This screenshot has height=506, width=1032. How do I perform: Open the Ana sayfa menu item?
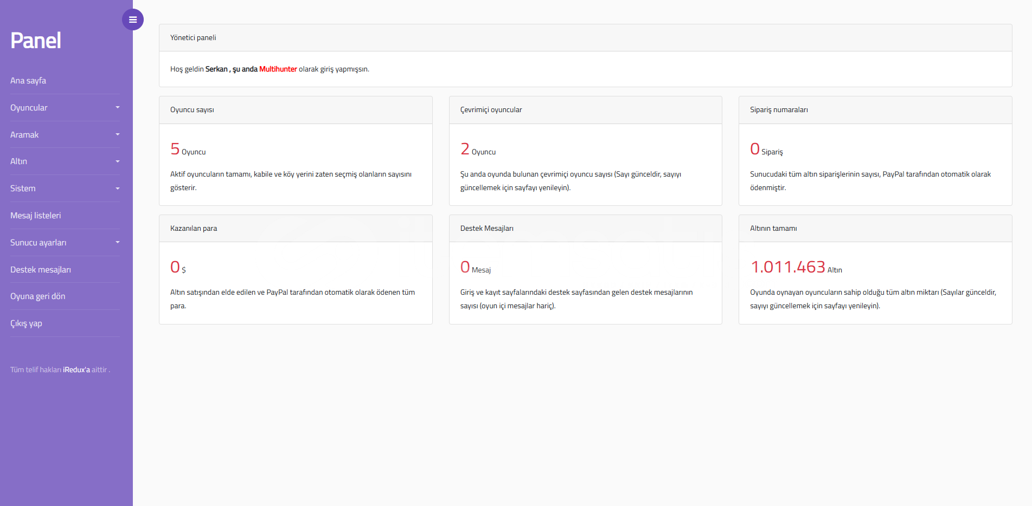tap(28, 81)
